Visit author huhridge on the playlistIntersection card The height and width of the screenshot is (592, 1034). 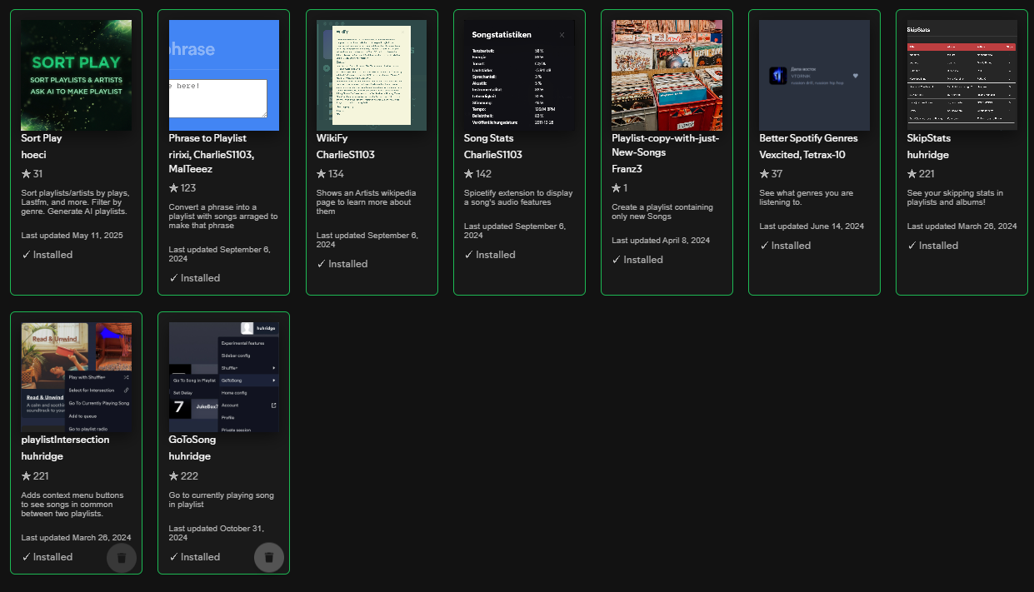[42, 456]
